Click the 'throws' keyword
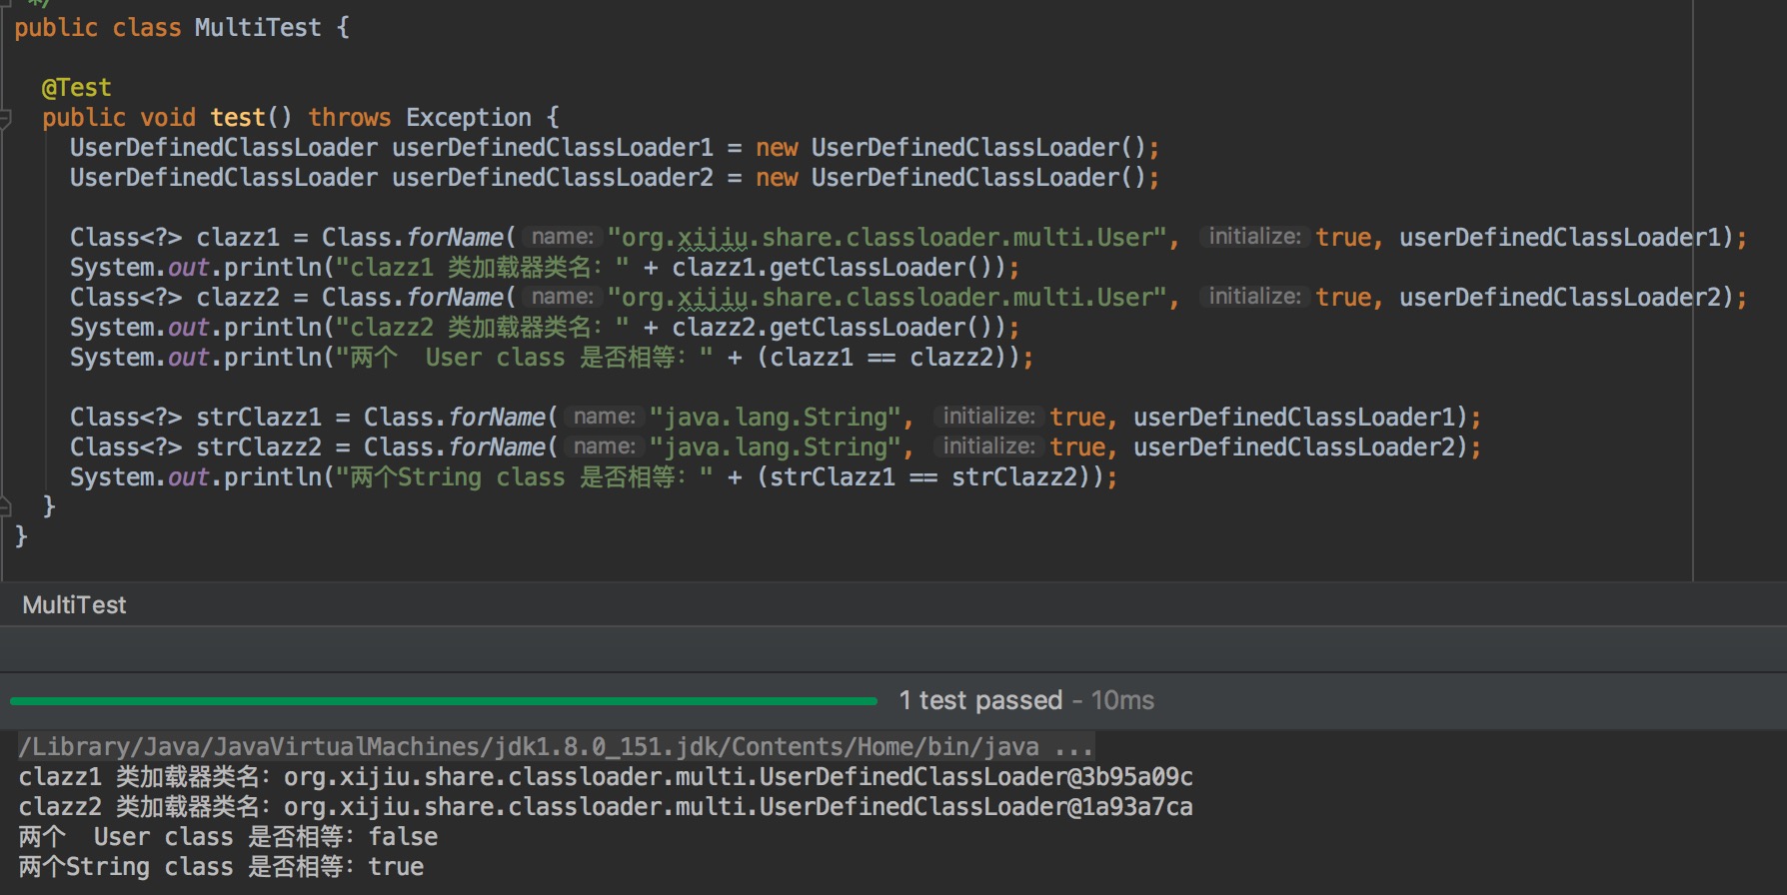Image resolution: width=1787 pixels, height=895 pixels. point(350,118)
